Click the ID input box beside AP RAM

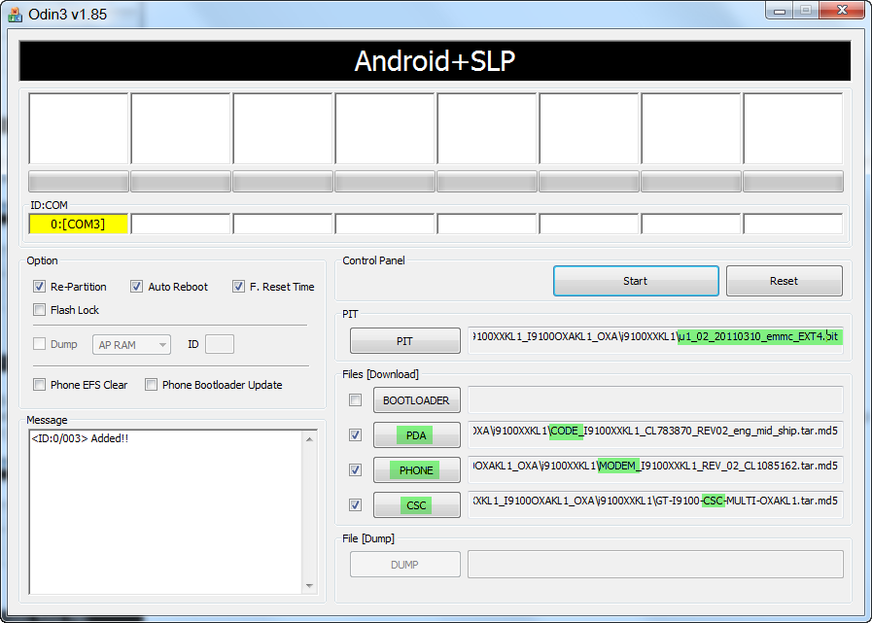coord(220,344)
